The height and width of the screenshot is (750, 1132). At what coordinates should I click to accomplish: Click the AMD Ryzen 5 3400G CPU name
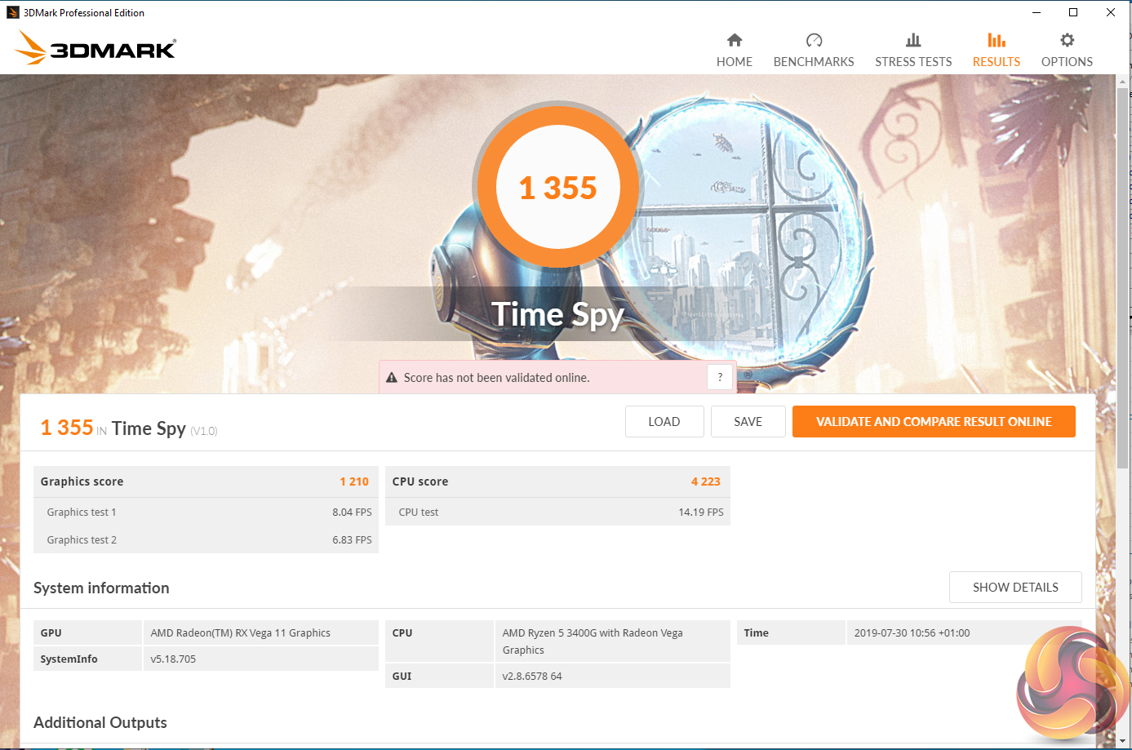click(593, 641)
